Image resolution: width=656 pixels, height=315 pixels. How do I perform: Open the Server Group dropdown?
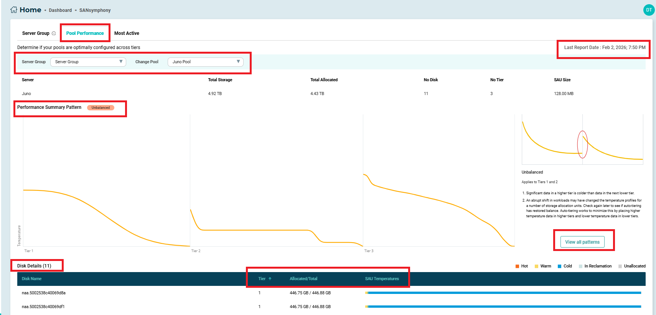click(88, 62)
